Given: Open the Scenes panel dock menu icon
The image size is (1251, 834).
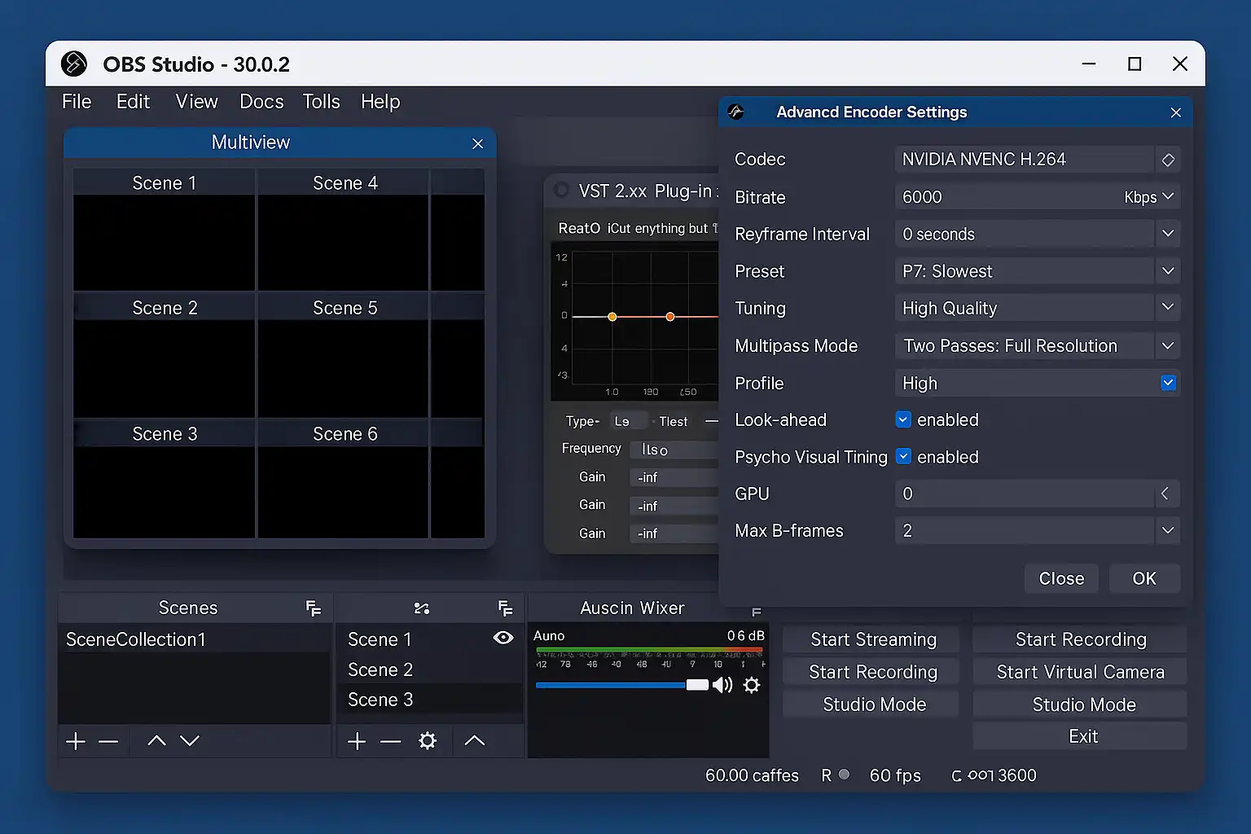Looking at the screenshot, I should pyautogui.click(x=314, y=608).
